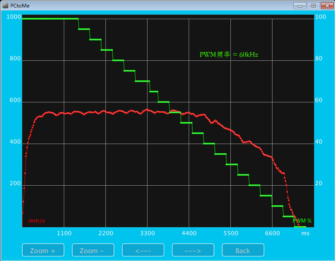Click the PCtoMe app icon in title bar
The image size is (335, 261).
pos(5,5)
